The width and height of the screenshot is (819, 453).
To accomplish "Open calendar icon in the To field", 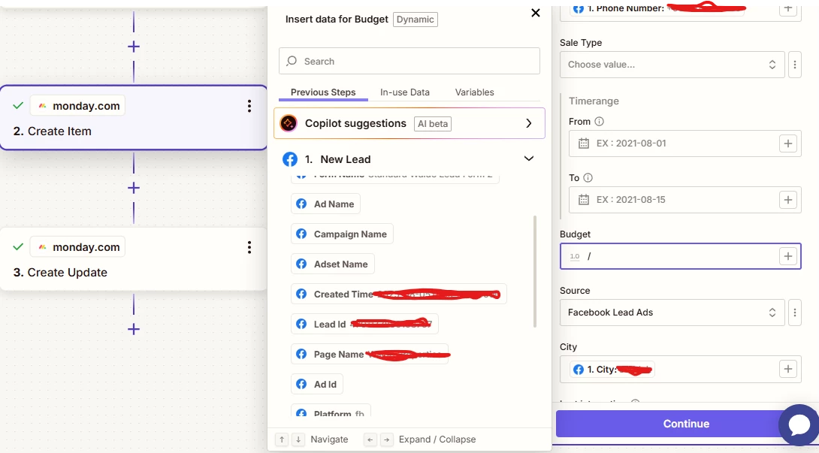I will coord(583,200).
